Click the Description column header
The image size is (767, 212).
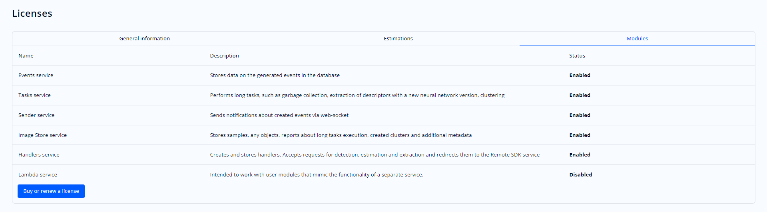224,56
